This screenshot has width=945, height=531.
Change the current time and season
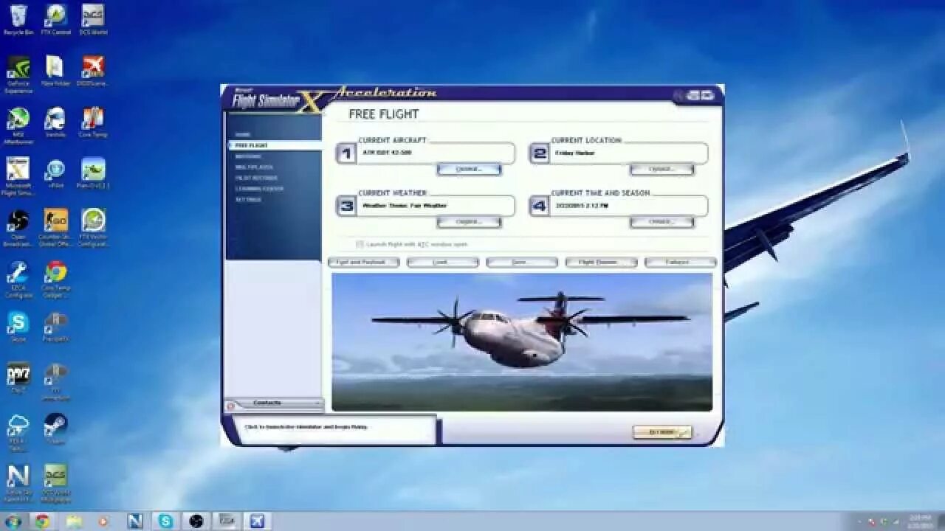point(661,221)
